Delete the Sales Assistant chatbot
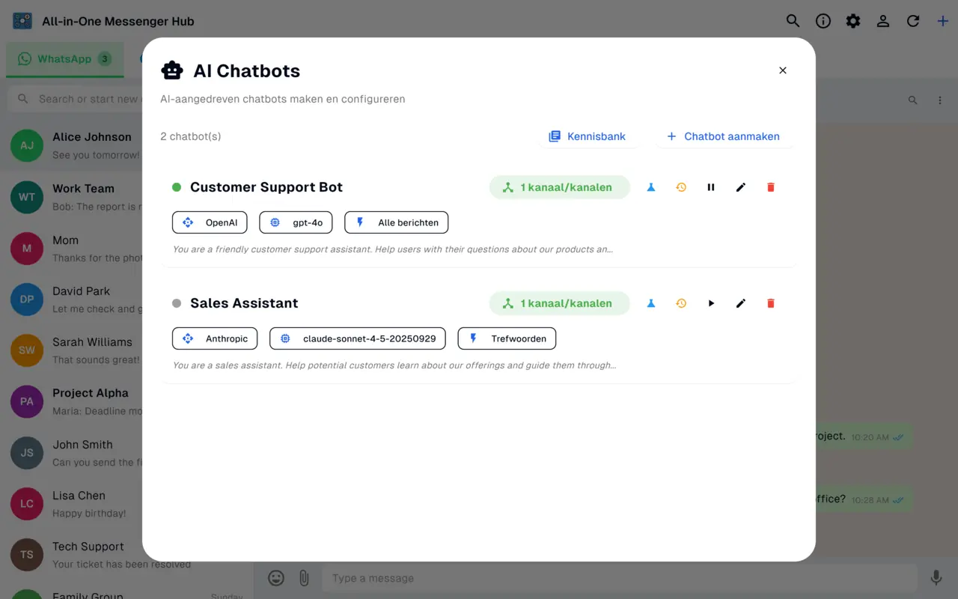This screenshot has height=599, width=958. pos(771,303)
